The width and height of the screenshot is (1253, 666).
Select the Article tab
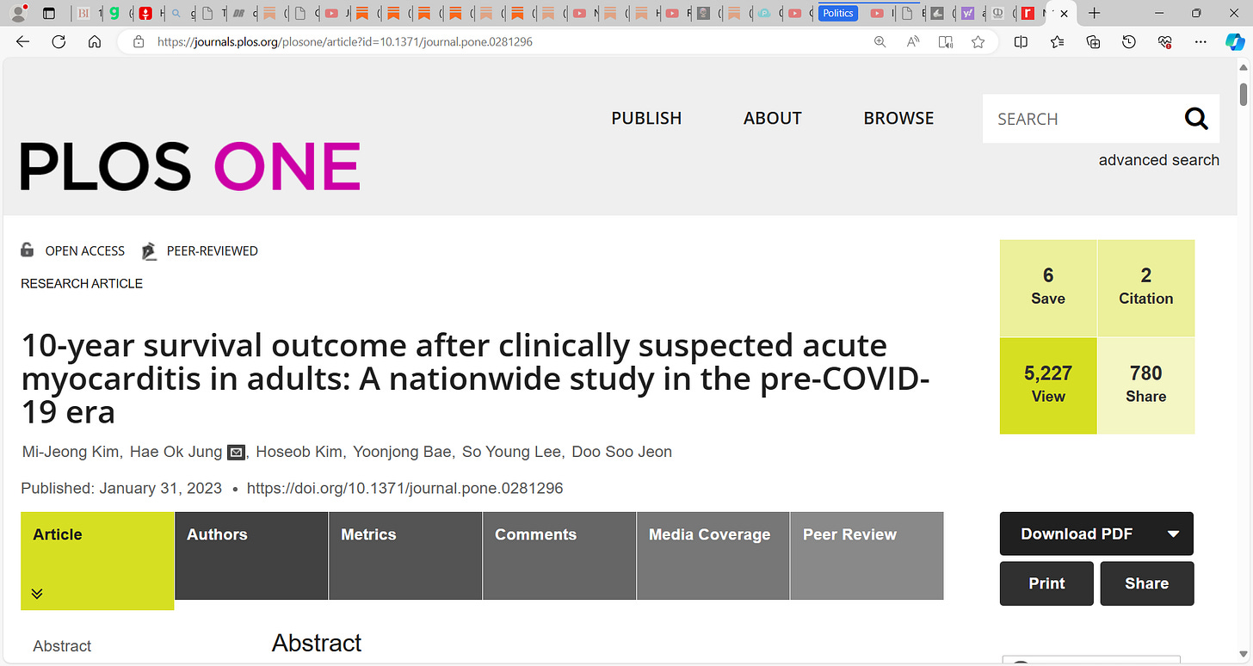click(x=97, y=560)
